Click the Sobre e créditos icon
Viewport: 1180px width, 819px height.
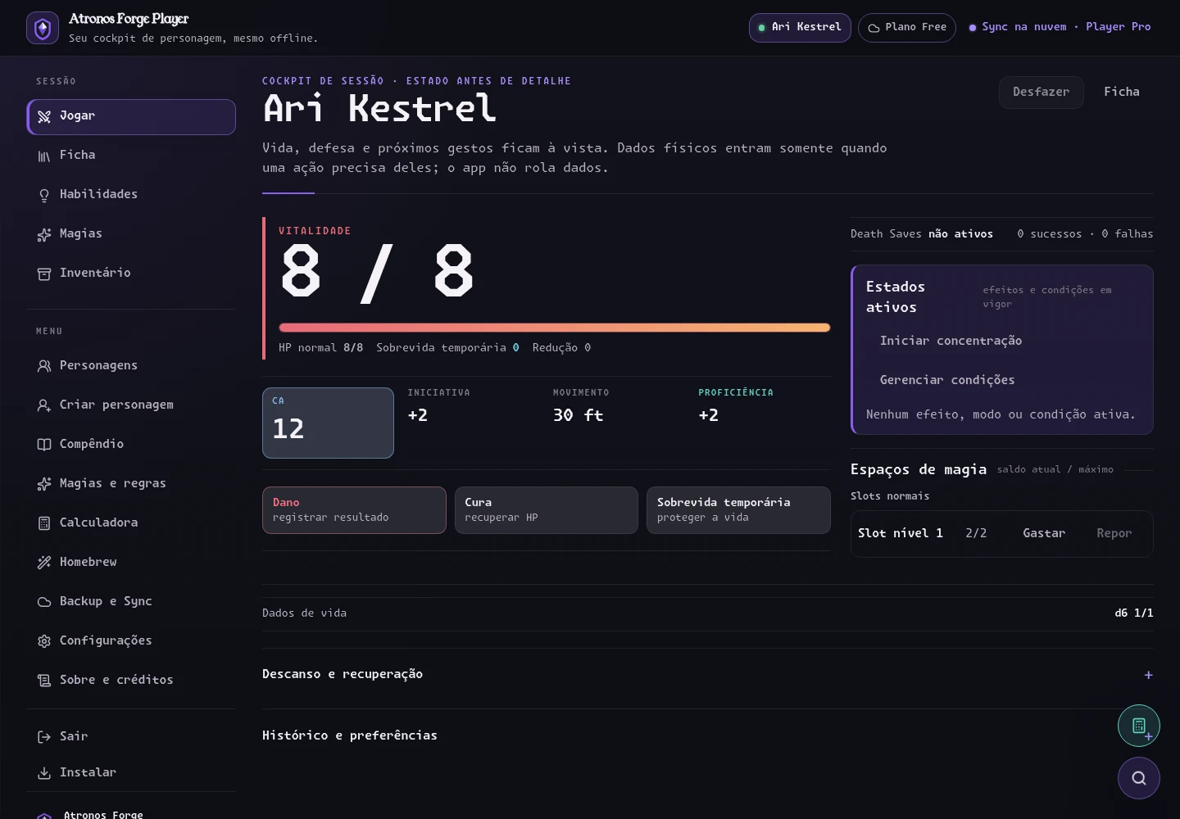[x=44, y=681]
